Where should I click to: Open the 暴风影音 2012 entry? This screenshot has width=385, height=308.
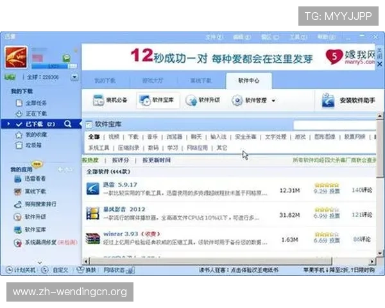coord(124,209)
